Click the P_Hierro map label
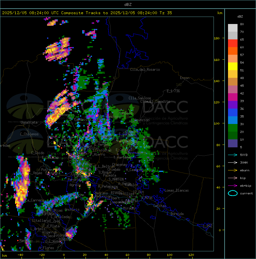 click(x=98, y=154)
